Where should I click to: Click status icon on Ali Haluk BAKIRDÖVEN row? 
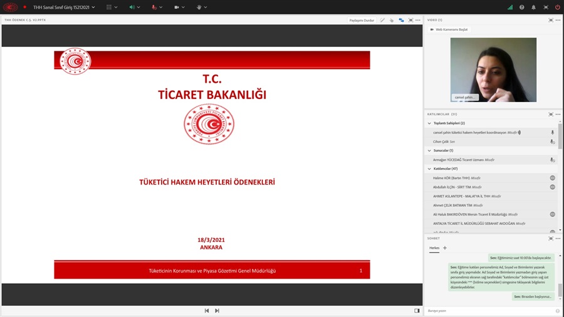[553, 214]
